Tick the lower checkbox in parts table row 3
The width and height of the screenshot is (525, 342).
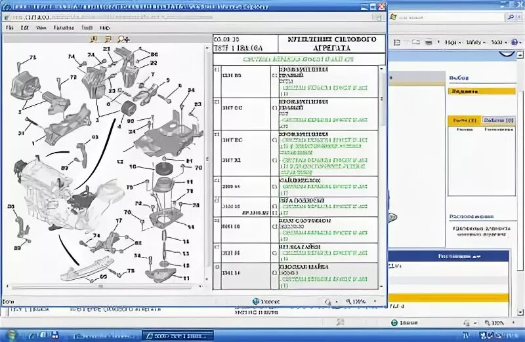click(274, 160)
